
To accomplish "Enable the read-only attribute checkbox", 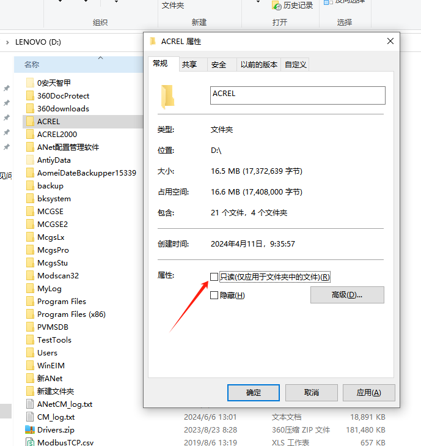I will tap(214, 277).
